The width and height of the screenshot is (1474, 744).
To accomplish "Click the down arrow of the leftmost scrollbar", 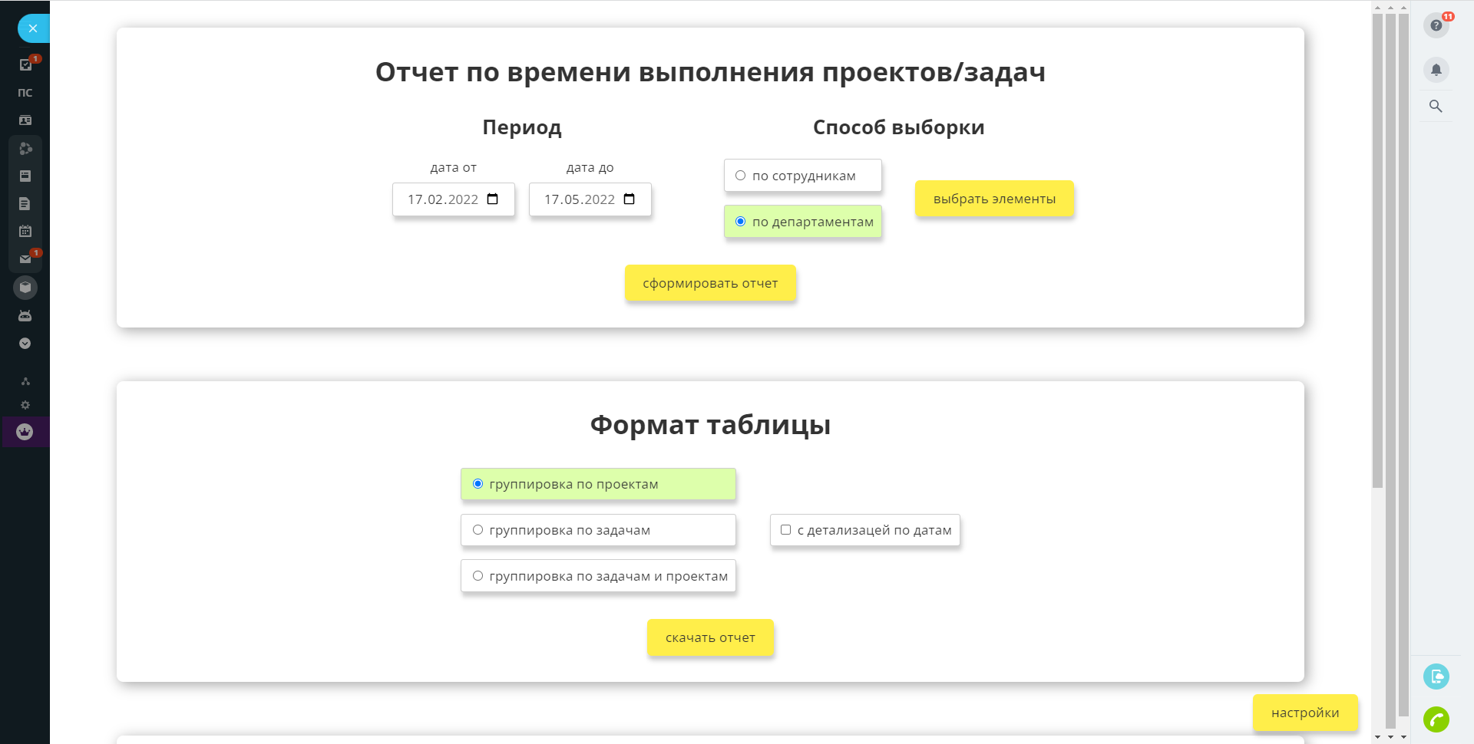I will 1378,737.
